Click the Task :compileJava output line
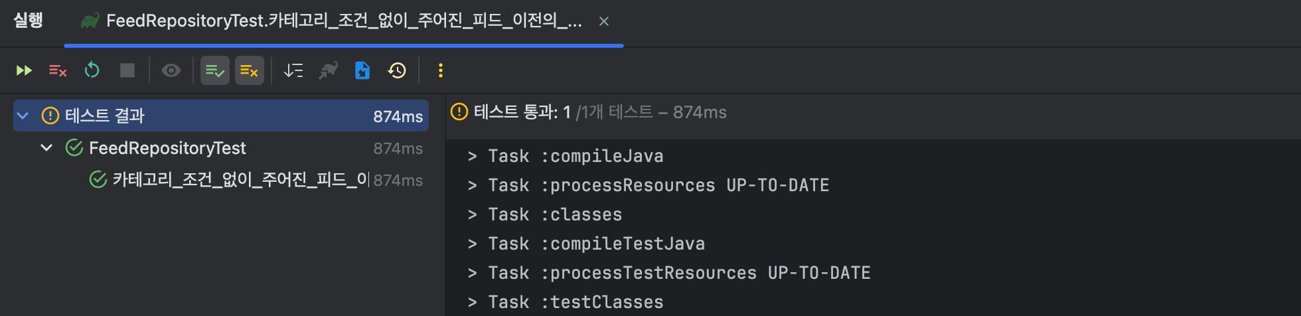Image resolution: width=1301 pixels, height=316 pixels. pyautogui.click(x=575, y=156)
